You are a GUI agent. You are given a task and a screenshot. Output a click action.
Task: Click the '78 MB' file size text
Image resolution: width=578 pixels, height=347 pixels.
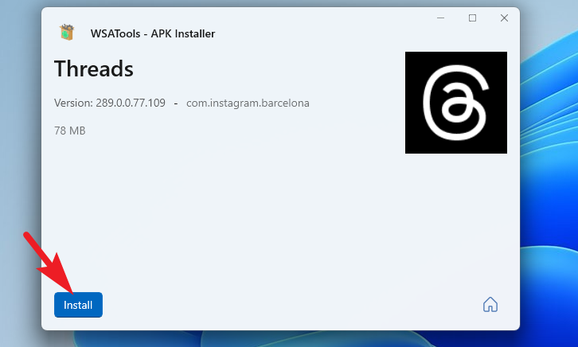click(x=70, y=131)
